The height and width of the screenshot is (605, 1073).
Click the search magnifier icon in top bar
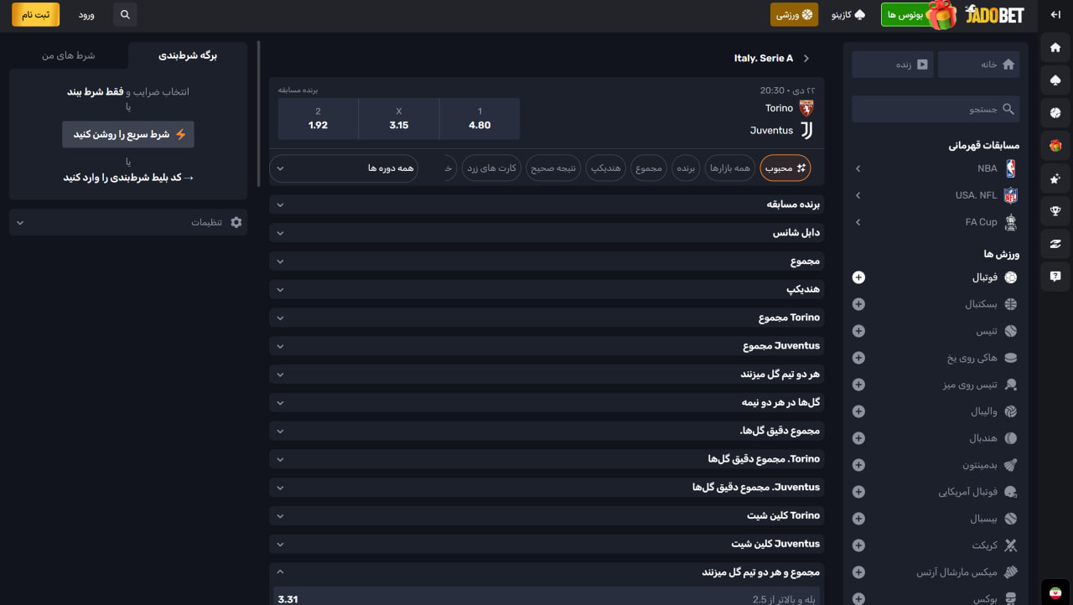click(x=125, y=15)
